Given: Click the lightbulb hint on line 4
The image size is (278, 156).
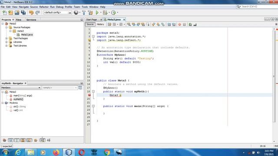Looking at the screenshot, I should tap(89, 40).
